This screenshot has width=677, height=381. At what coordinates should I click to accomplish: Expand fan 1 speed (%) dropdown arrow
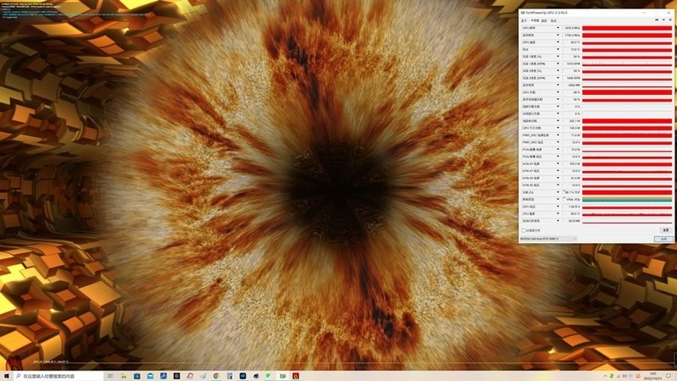558,57
